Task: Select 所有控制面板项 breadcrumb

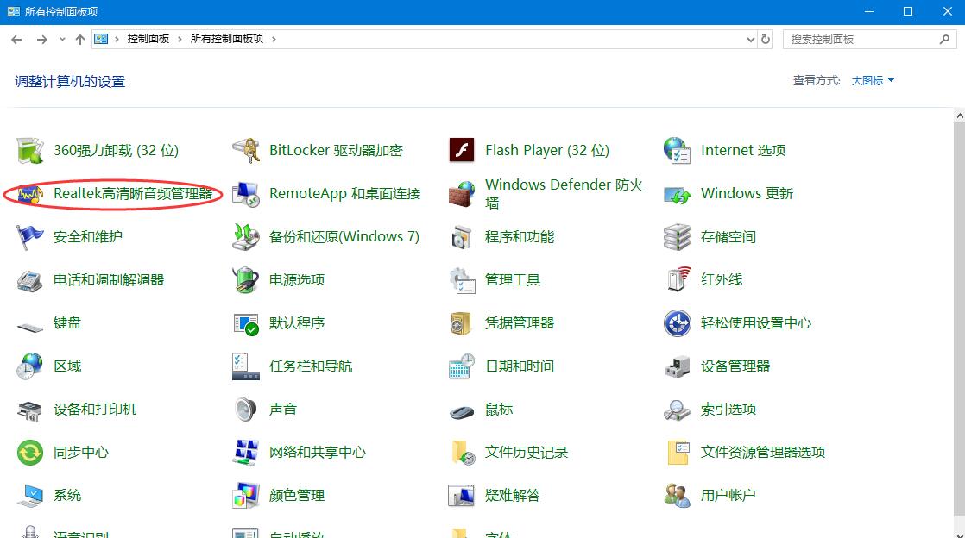Action: click(227, 39)
